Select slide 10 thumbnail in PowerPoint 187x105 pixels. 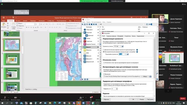[12, 73]
